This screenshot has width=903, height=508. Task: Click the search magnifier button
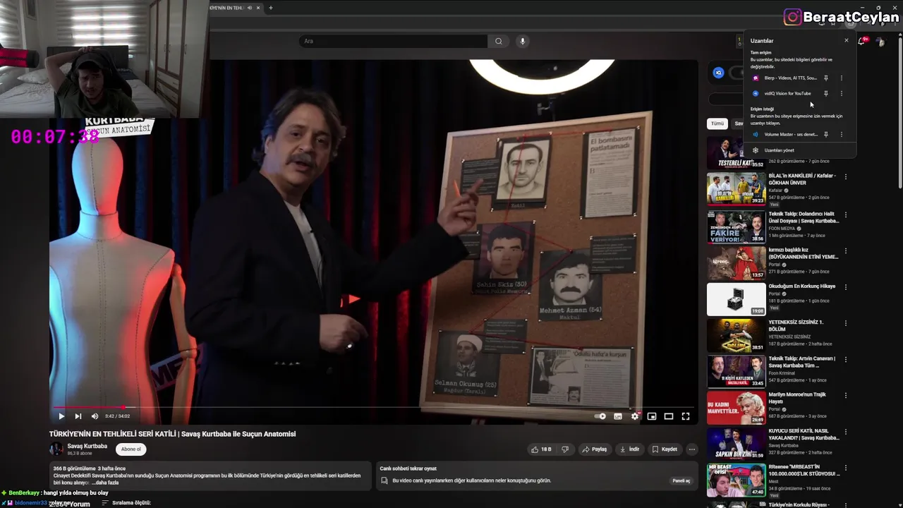[499, 41]
